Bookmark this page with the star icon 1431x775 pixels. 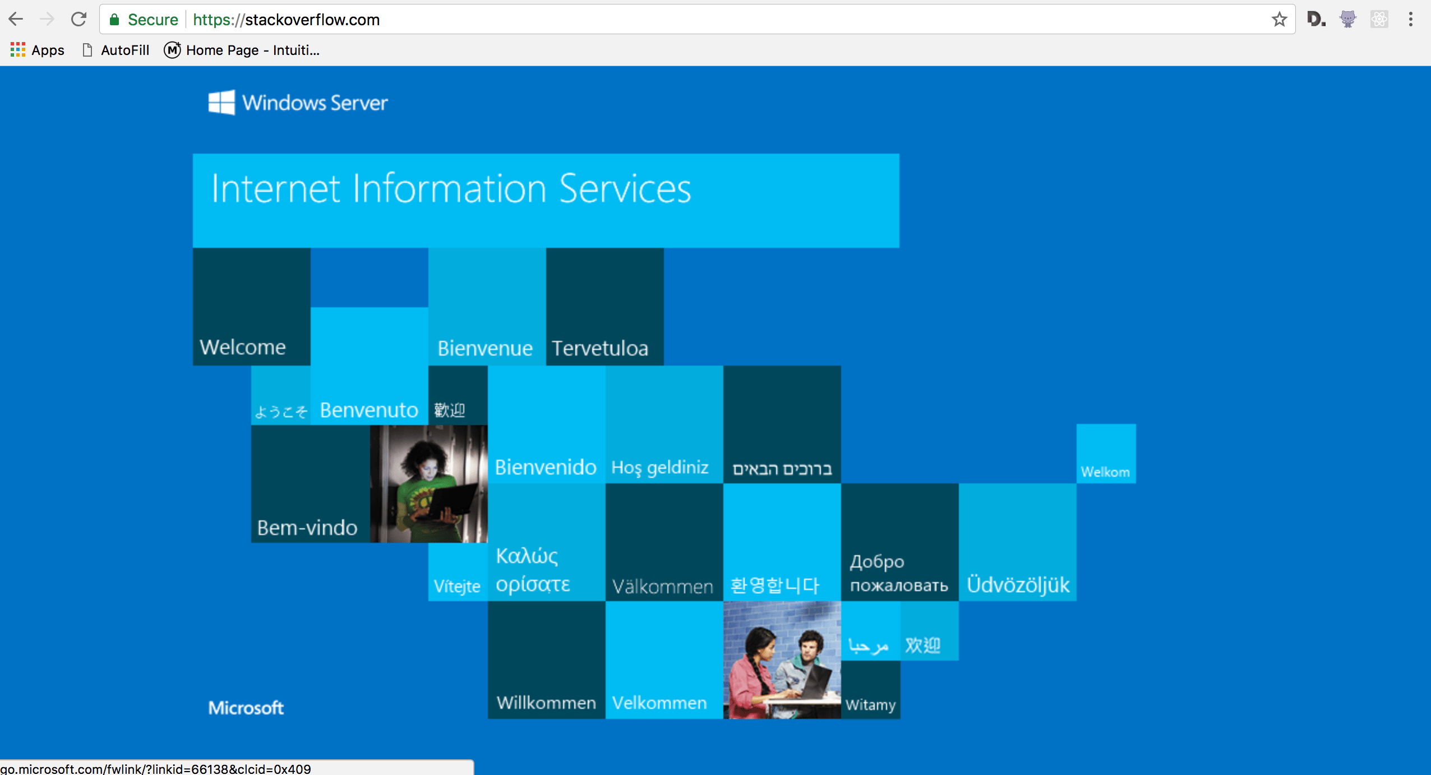tap(1279, 20)
